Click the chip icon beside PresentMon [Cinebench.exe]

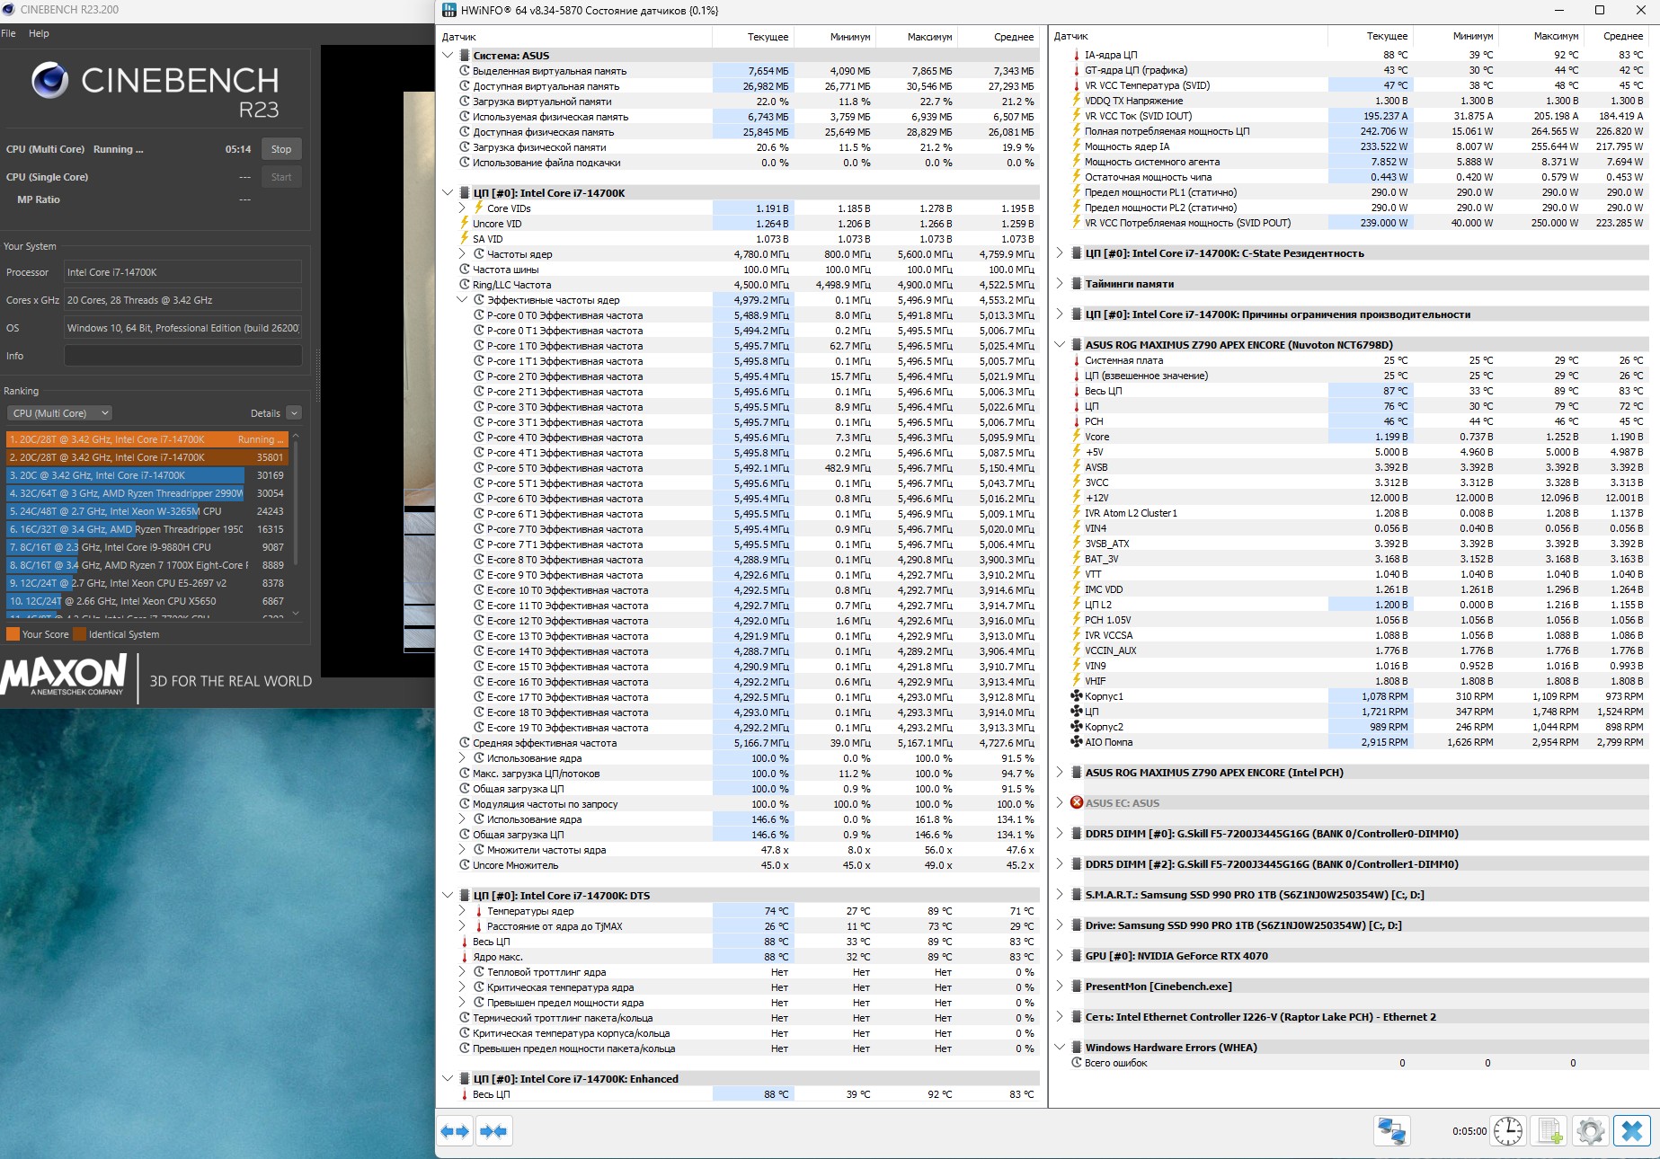(x=1077, y=986)
